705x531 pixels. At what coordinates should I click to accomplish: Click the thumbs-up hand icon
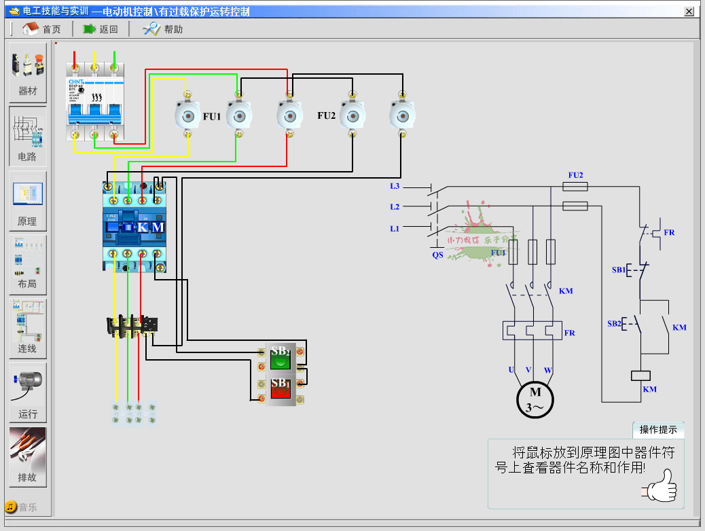[x=661, y=486]
